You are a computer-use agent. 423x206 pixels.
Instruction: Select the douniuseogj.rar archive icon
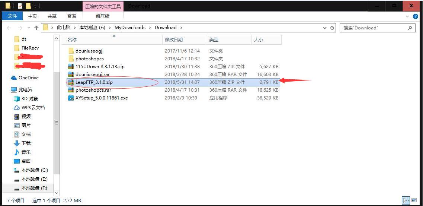coord(71,74)
